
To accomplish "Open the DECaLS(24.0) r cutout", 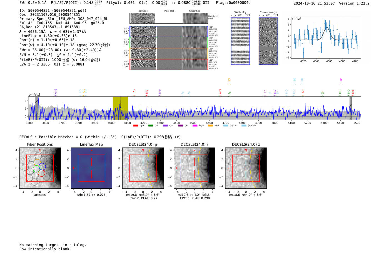I will 194,168.
